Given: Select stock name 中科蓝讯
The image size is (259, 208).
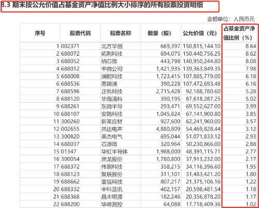Looking at the screenshot, I should [112, 189].
